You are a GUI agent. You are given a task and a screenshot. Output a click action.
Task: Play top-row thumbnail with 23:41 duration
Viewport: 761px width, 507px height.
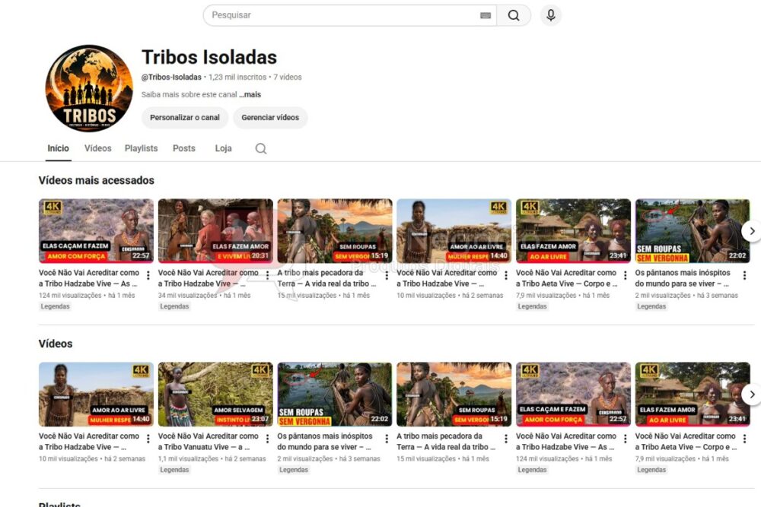[573, 231]
